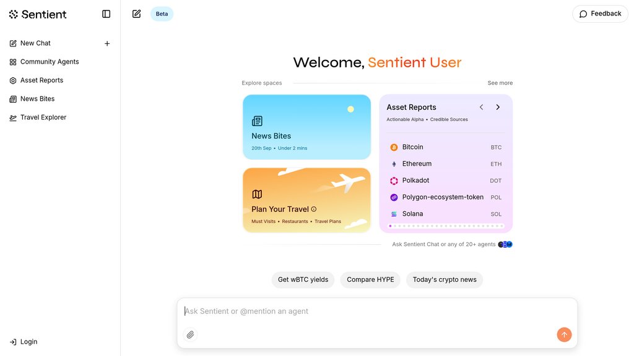
Task: Click the info icon beside Plan Your Travel
Action: (x=314, y=209)
